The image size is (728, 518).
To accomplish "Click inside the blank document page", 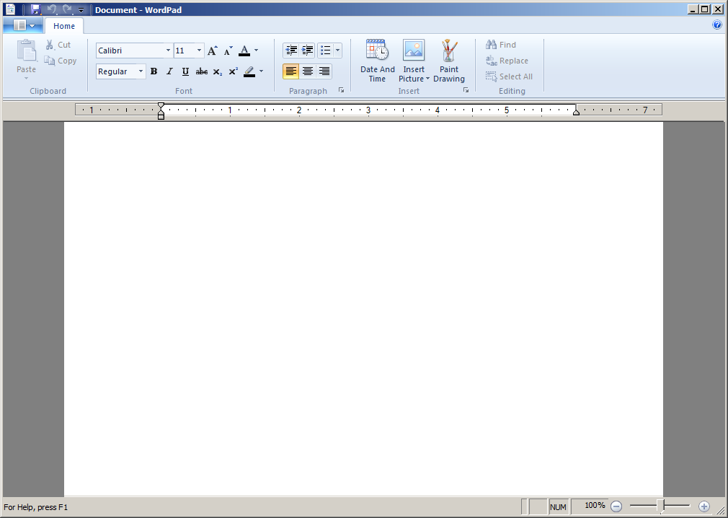I will 363,309.
